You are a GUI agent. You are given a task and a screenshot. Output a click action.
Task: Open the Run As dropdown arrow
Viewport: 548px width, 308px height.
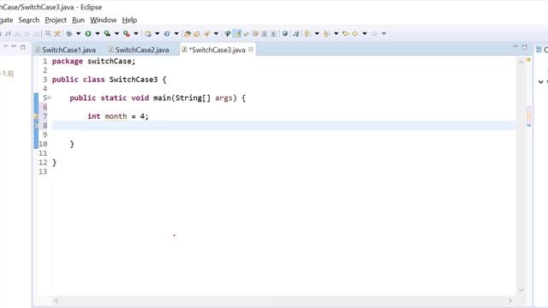(x=98, y=33)
